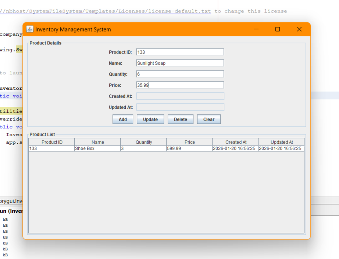Focus the Price field showing 35.99
Image resolution: width=339 pixels, height=259 pixels.
pyautogui.click(x=180, y=85)
